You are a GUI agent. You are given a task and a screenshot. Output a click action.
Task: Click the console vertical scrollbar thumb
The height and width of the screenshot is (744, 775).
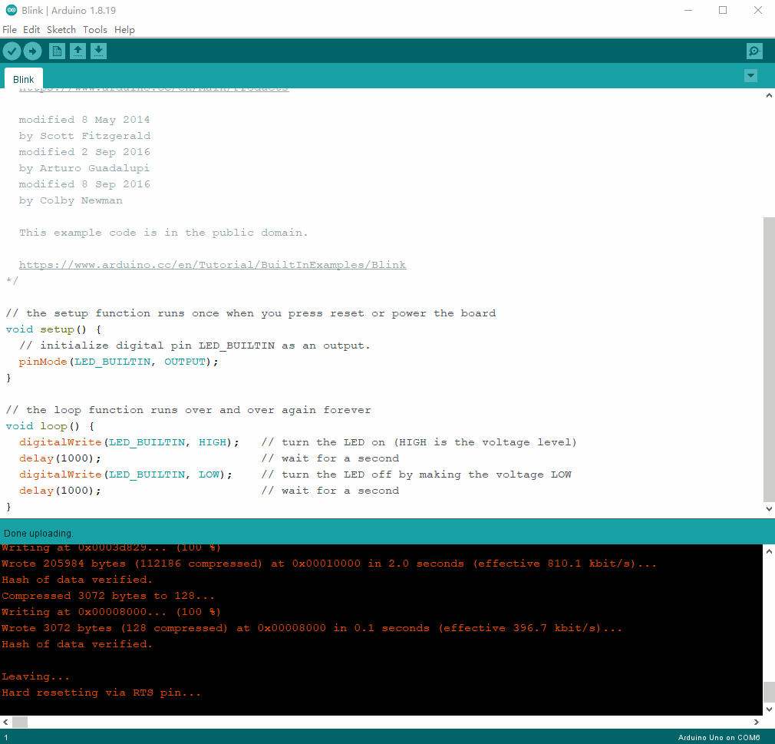click(769, 692)
